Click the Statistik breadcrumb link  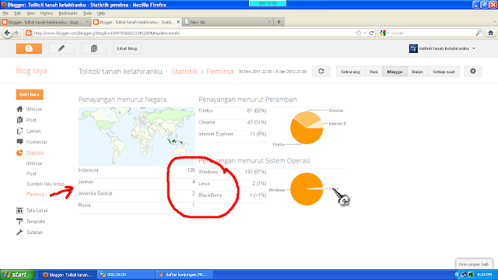[184, 72]
